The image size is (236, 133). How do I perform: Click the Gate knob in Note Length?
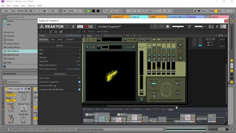(11, 119)
